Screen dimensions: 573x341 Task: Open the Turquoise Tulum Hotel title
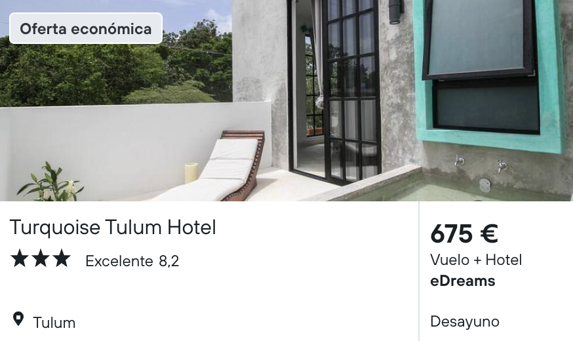(113, 227)
